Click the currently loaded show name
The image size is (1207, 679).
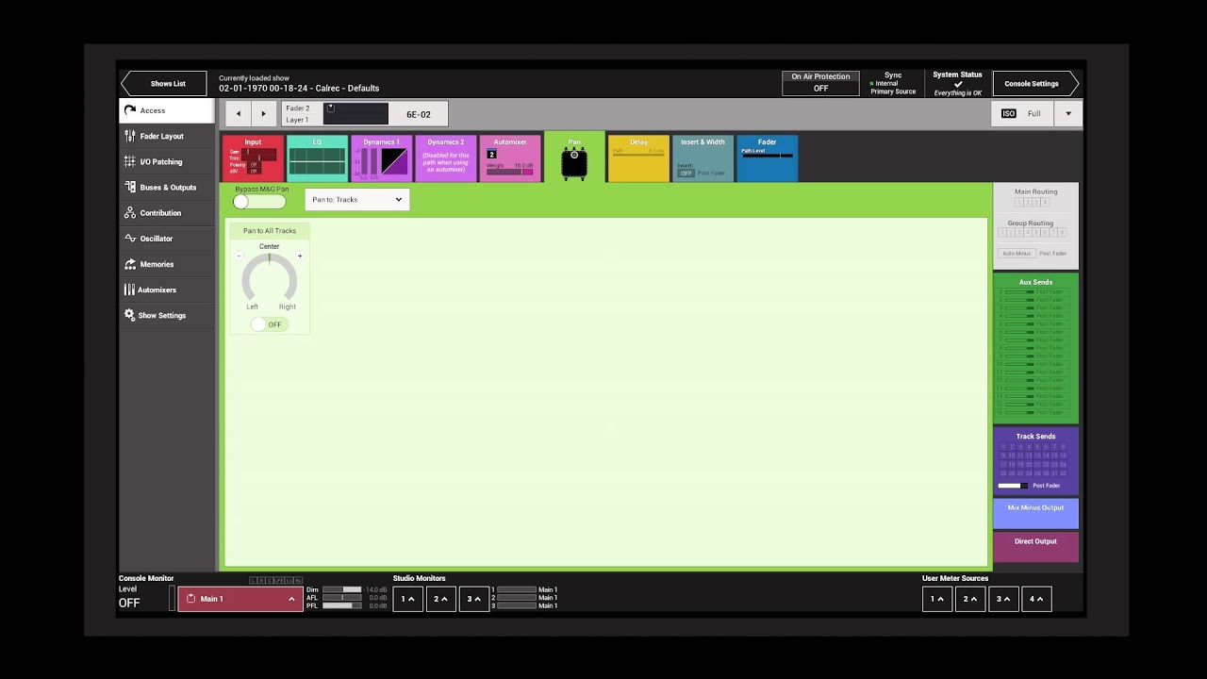click(299, 89)
